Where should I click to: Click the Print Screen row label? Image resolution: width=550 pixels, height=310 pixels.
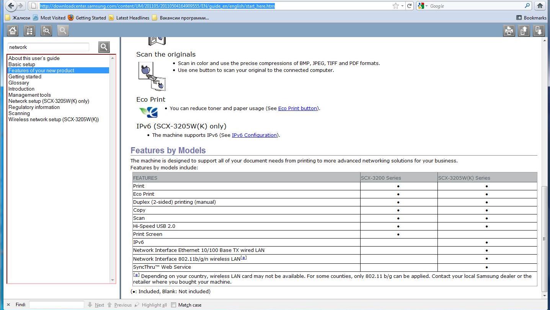coord(147,234)
